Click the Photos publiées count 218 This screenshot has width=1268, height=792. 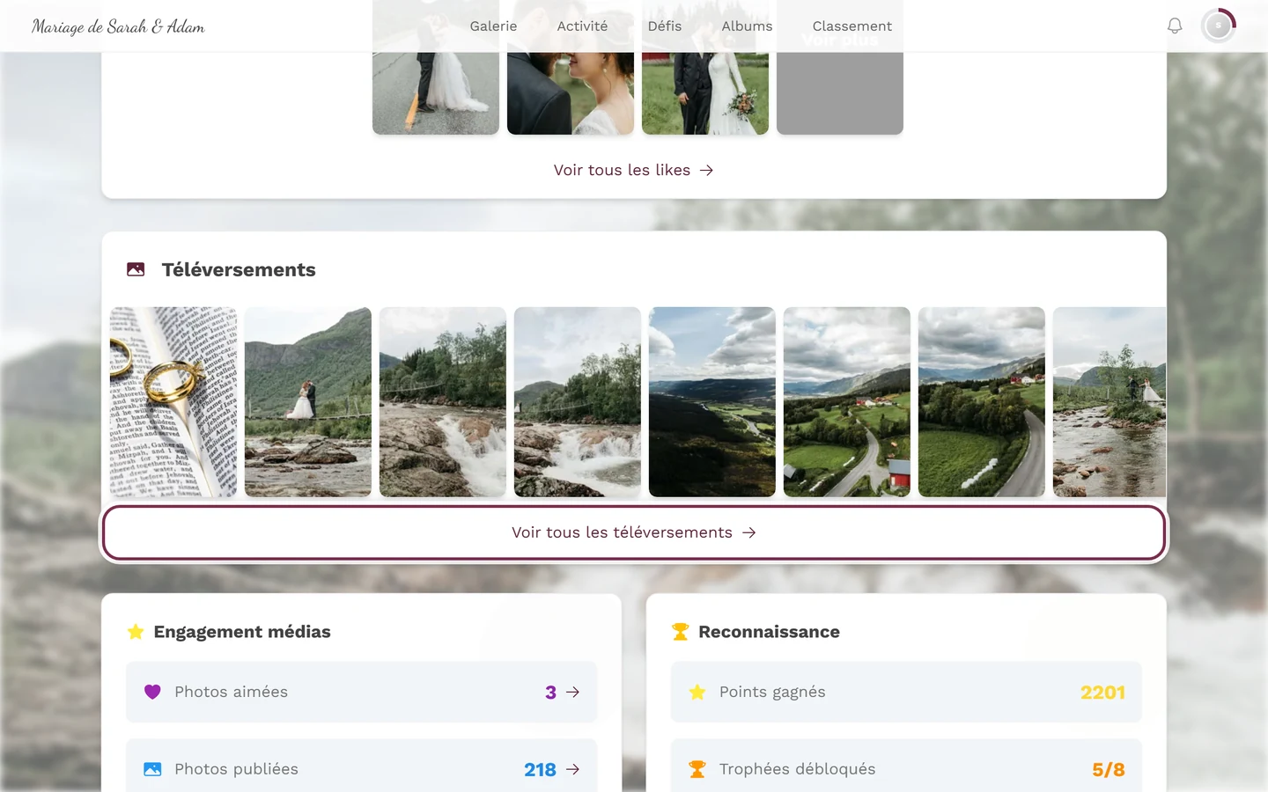click(540, 770)
